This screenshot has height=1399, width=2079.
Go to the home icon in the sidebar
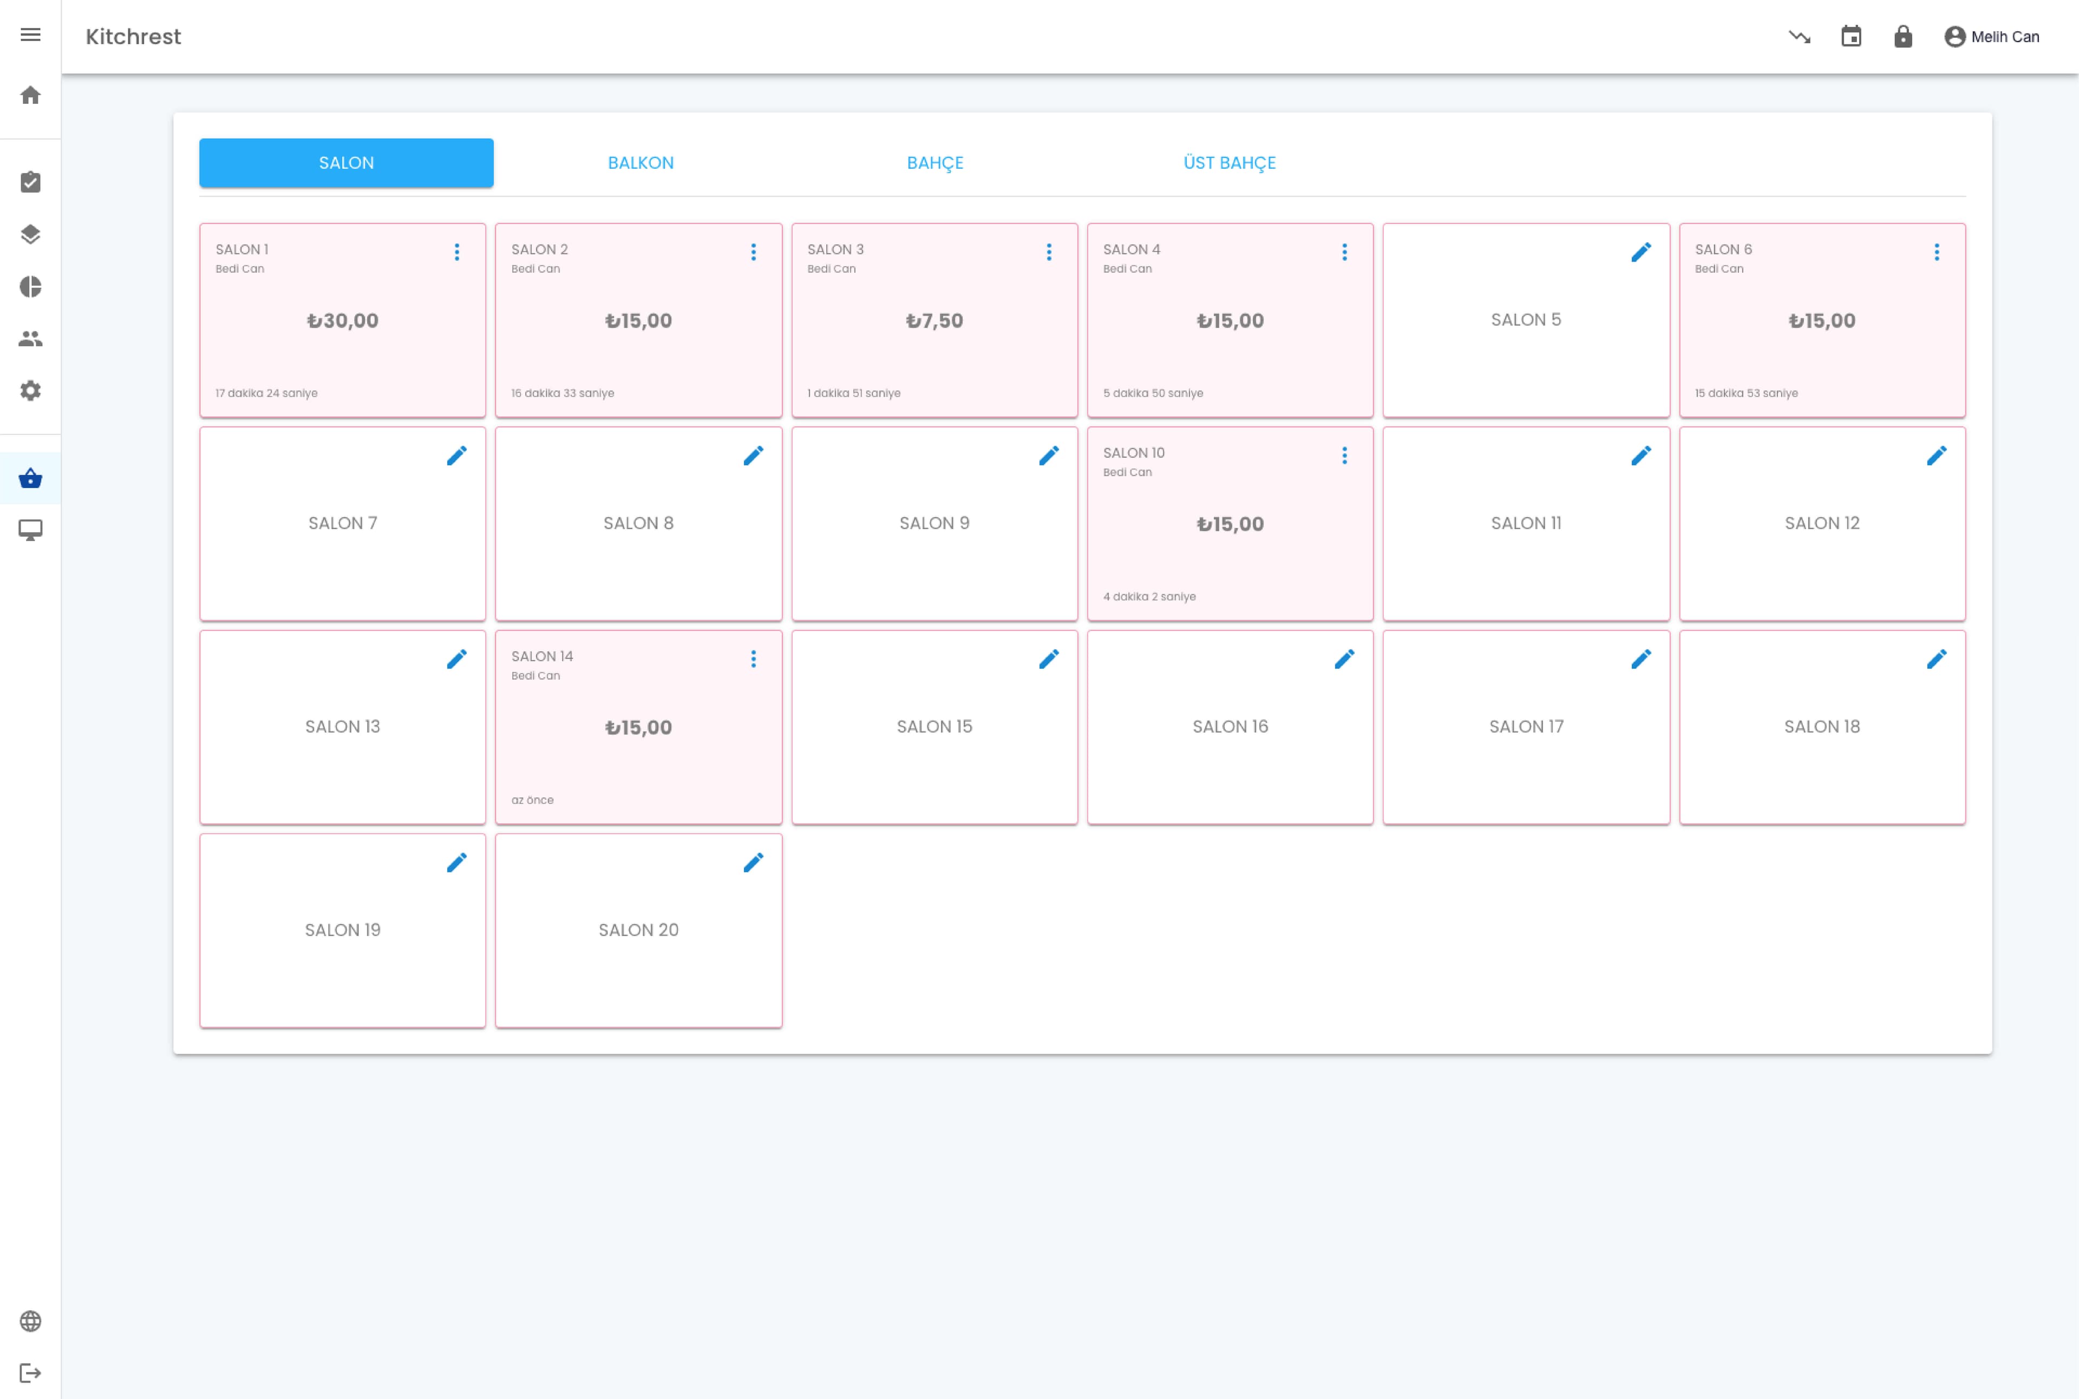click(x=30, y=95)
